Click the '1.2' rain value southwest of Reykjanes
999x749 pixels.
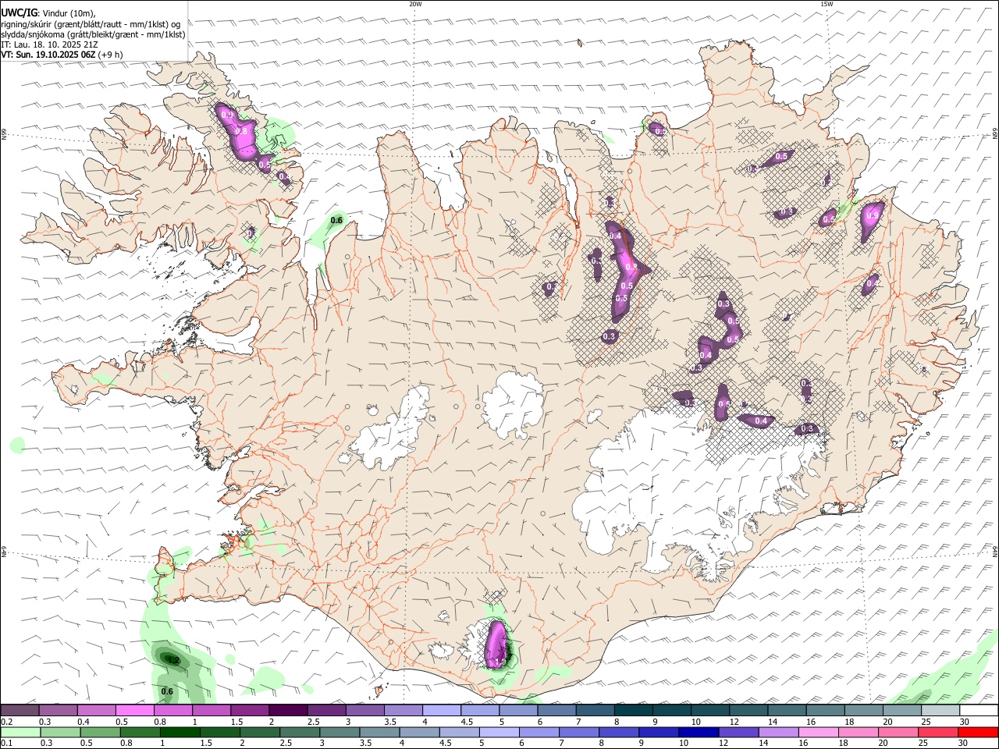[x=173, y=660]
